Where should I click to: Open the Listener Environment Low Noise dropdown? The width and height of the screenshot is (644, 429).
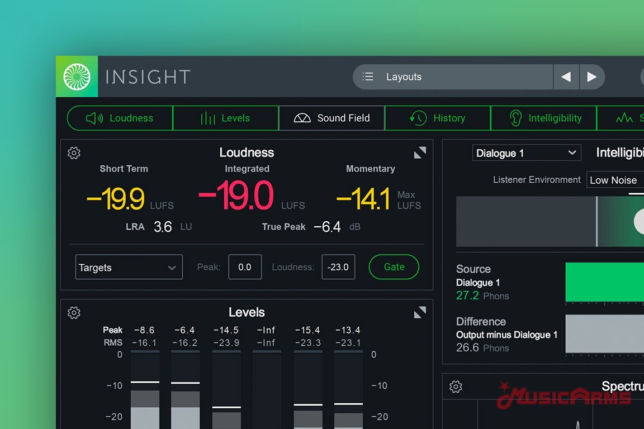click(615, 180)
